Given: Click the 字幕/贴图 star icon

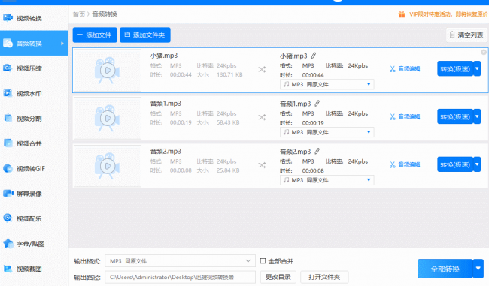Looking at the screenshot, I should tap(8, 243).
